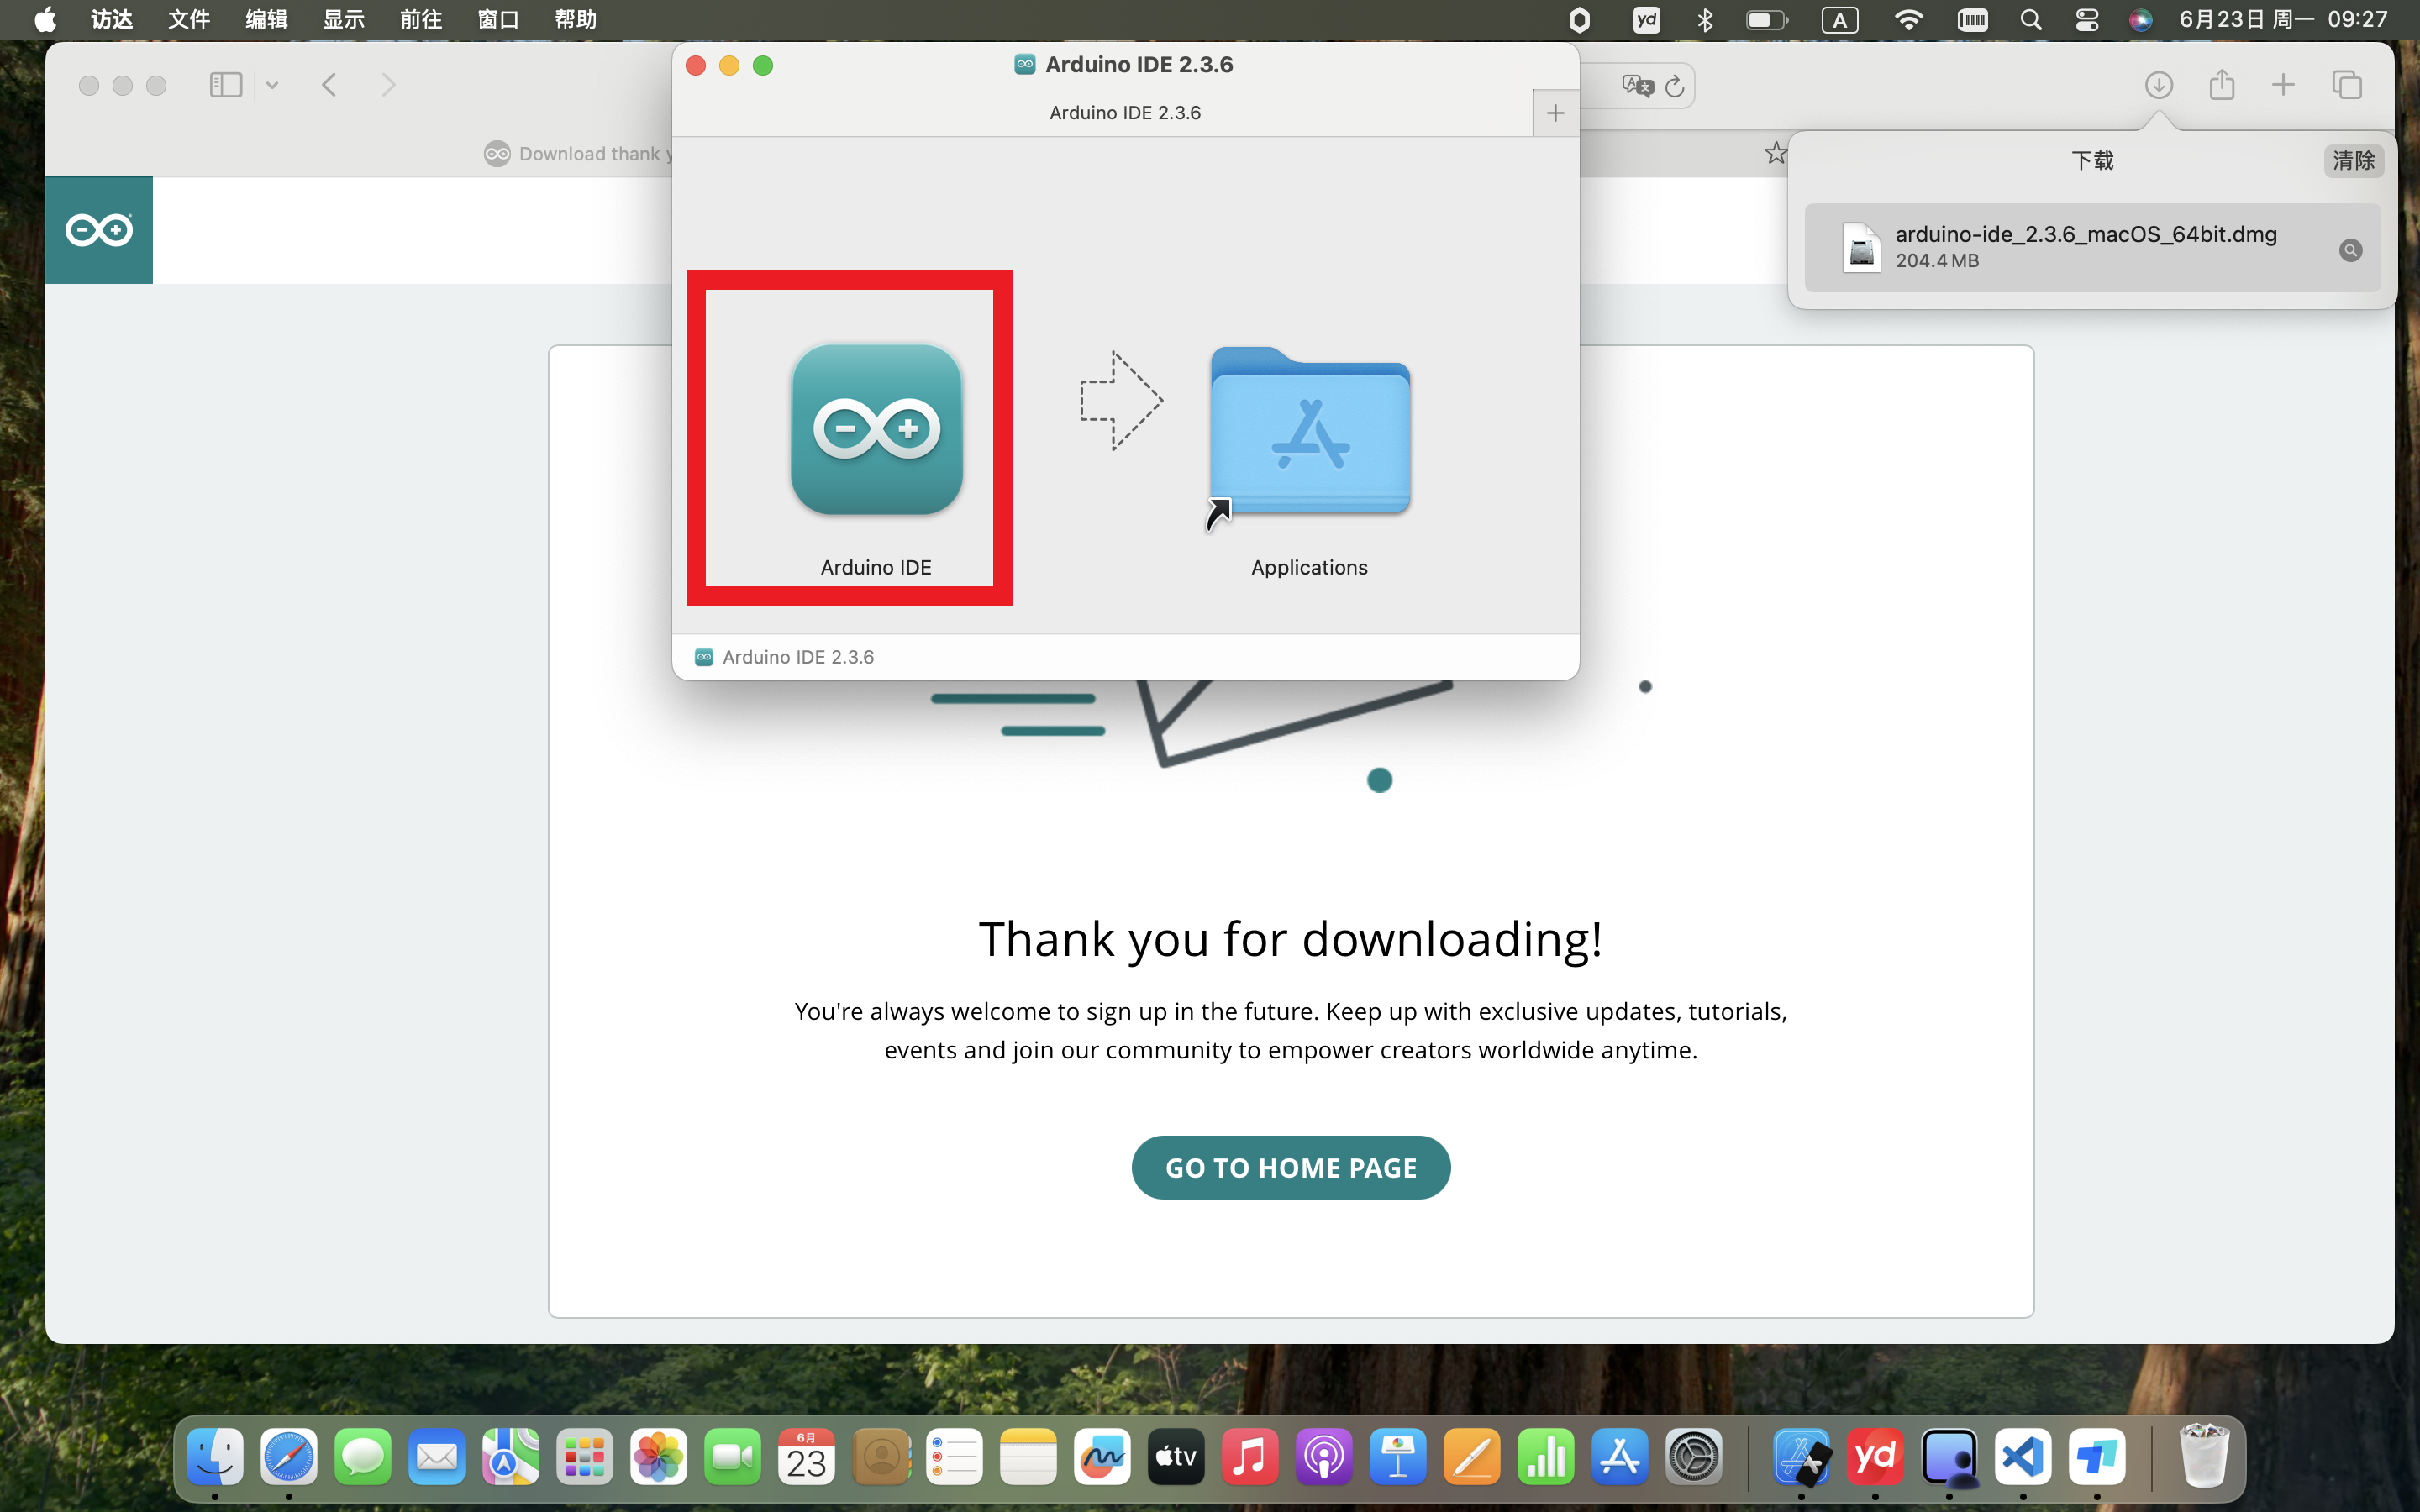Viewport: 2420px width, 1512px height.
Task: Open System Settings from the Dock
Action: tap(1694, 1457)
